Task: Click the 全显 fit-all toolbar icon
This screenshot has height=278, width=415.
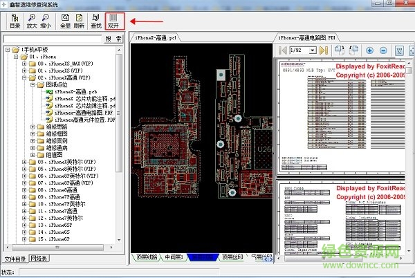Action: click(x=66, y=20)
